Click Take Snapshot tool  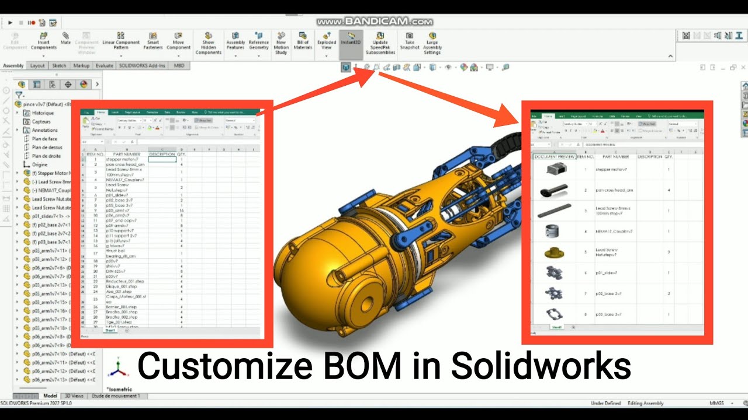(410, 41)
